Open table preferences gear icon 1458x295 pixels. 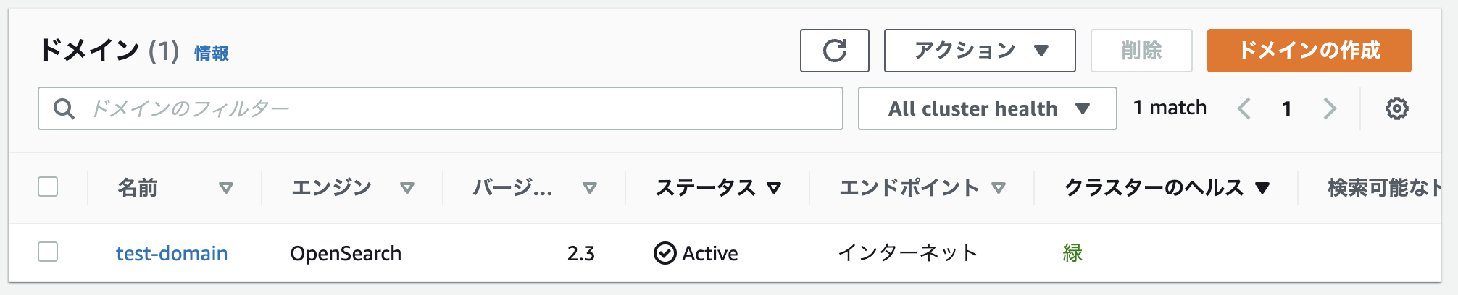[x=1396, y=108]
